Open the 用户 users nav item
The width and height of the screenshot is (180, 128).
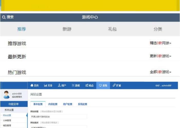coord(62,85)
